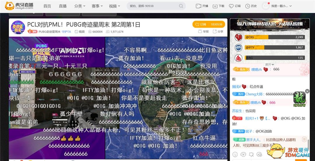Click the orange 订阅 subscribe button
This screenshot has height=161, width=315.
click(201, 24)
